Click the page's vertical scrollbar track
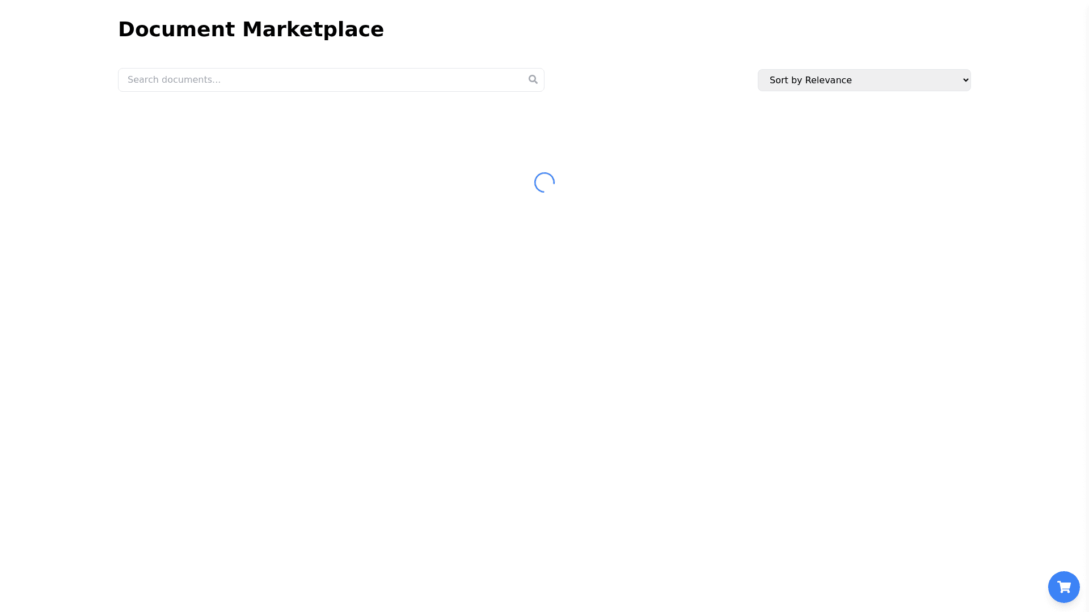The width and height of the screenshot is (1089, 612). [x=1086, y=306]
